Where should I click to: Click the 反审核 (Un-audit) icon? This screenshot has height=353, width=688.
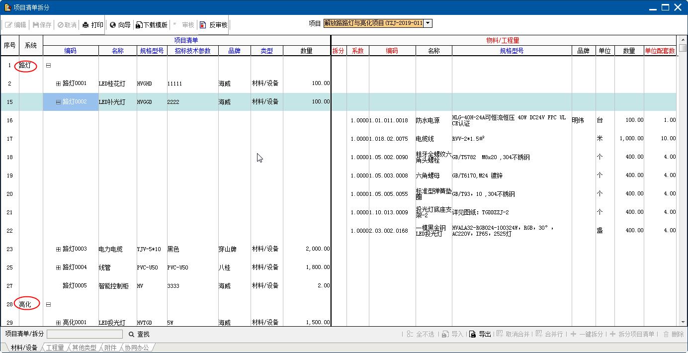point(203,25)
